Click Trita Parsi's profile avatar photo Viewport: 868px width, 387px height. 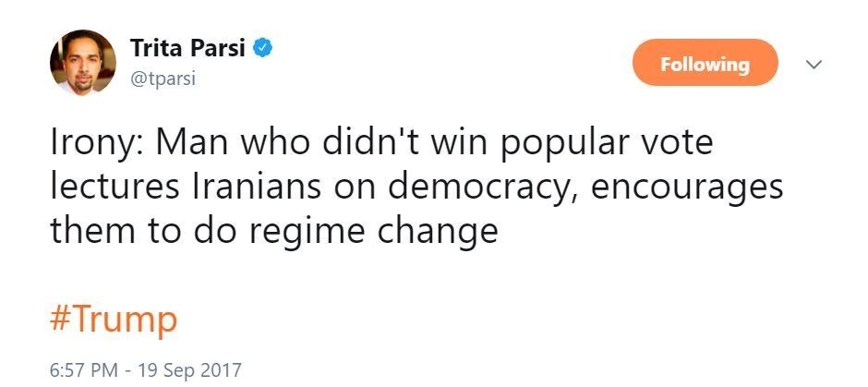tap(83, 62)
